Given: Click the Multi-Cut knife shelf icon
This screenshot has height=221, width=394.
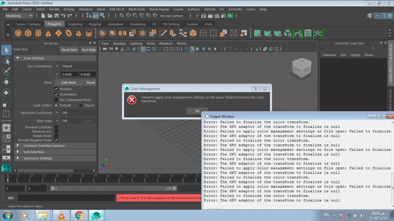Looking at the screenshot, I should point(163,33).
